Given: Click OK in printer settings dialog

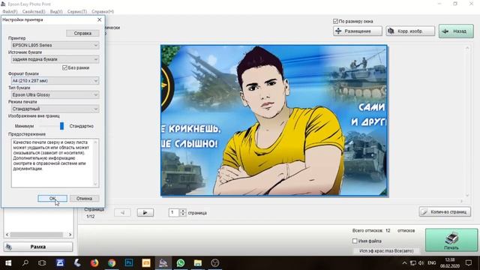Looking at the screenshot, I should click(52, 198).
